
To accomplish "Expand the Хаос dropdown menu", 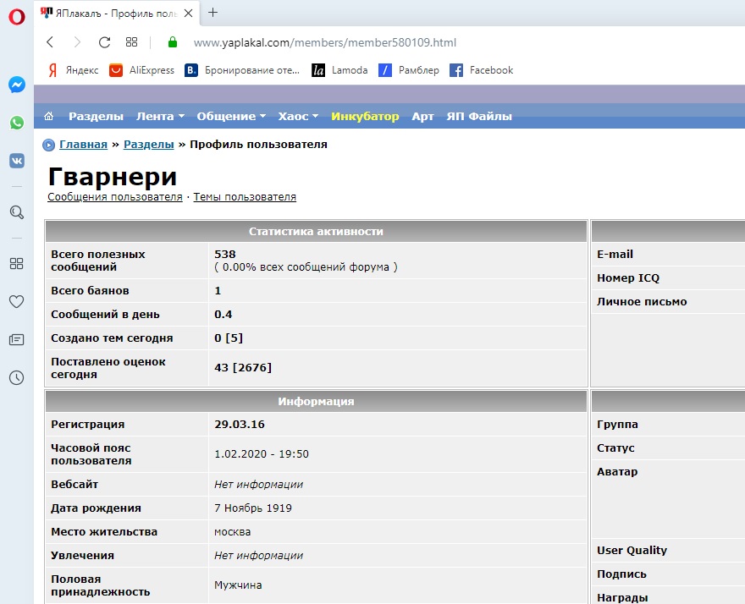I will coord(298,117).
